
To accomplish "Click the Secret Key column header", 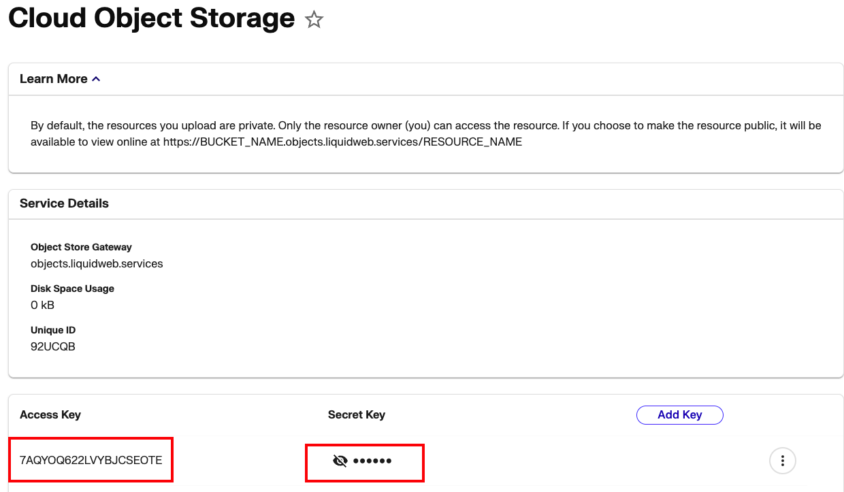I will 357,414.
